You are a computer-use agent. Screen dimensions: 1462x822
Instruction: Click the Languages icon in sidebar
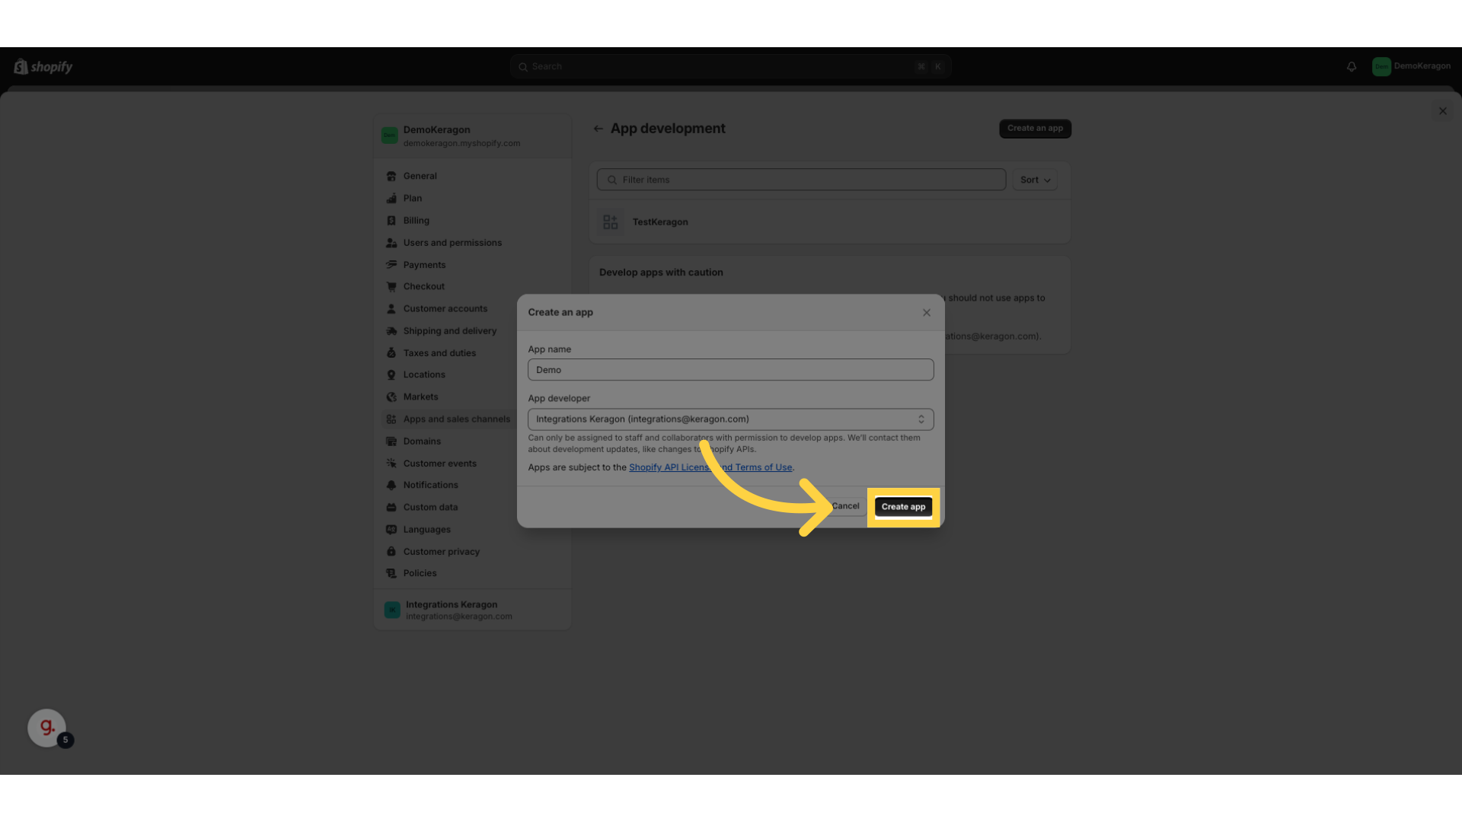coord(391,530)
